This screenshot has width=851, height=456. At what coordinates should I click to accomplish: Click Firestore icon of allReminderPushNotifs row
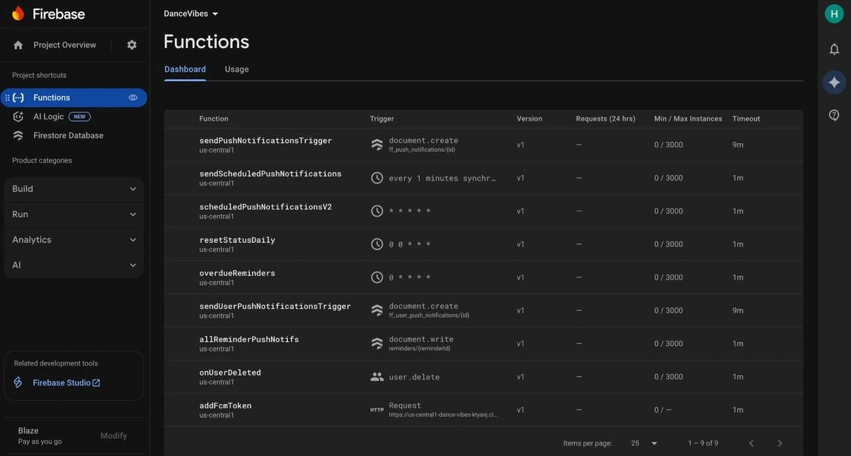click(377, 343)
